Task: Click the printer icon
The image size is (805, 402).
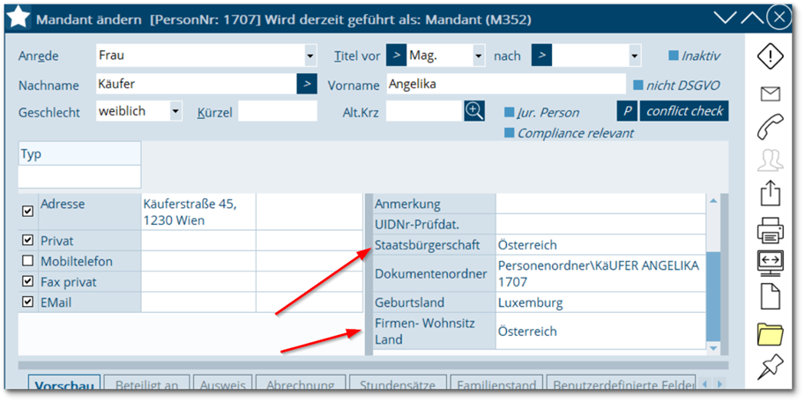Action: (x=771, y=229)
